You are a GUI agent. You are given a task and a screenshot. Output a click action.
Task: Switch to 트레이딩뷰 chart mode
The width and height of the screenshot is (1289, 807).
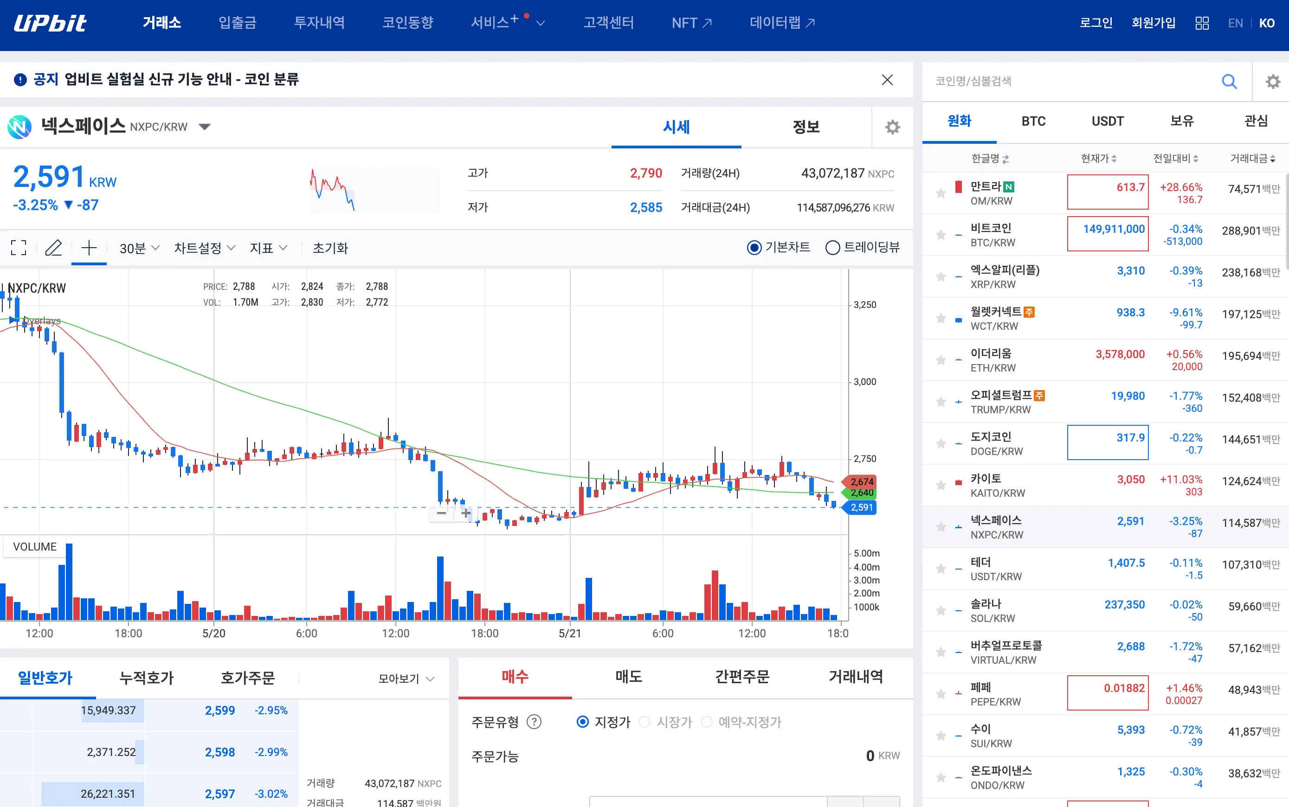pyautogui.click(x=832, y=248)
